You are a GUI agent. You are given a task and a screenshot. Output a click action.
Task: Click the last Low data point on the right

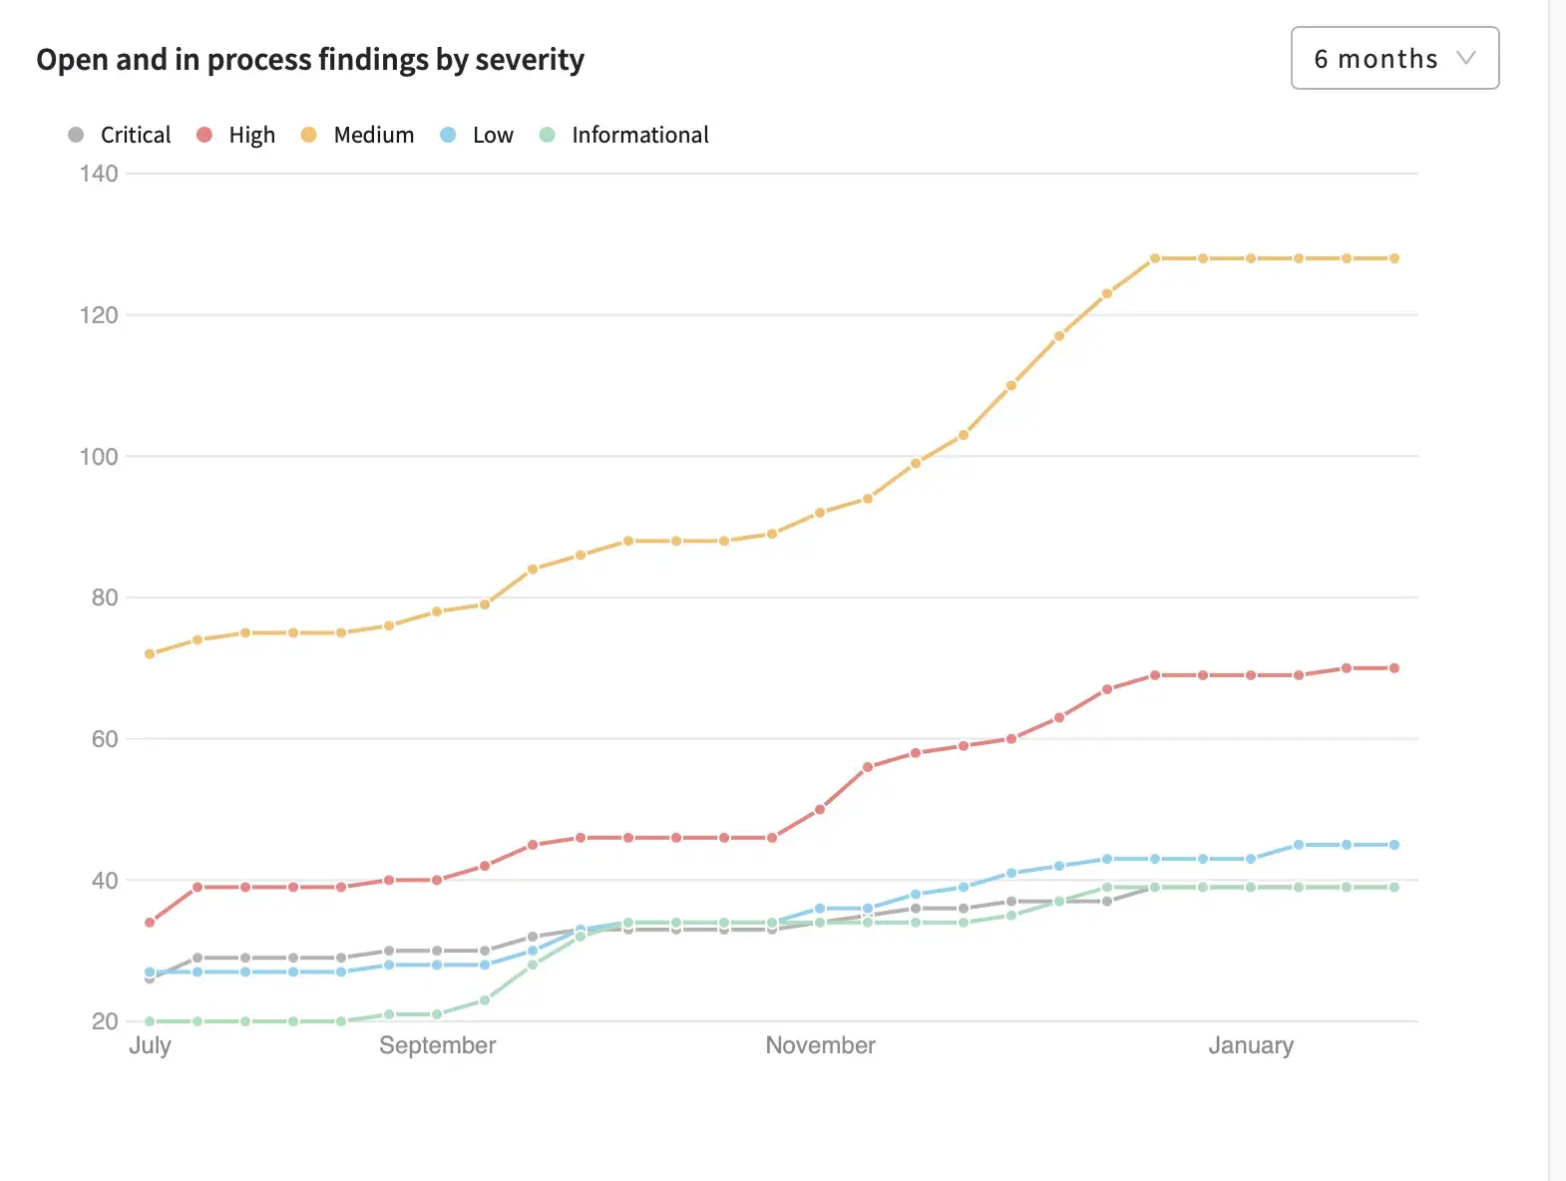(x=1394, y=845)
